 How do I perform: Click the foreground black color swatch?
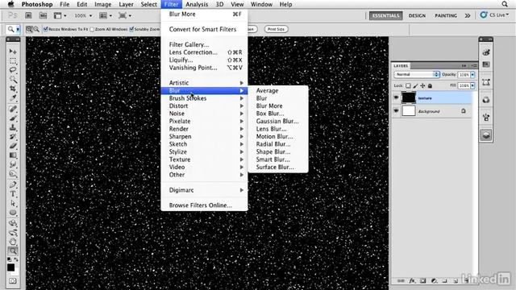(10, 267)
